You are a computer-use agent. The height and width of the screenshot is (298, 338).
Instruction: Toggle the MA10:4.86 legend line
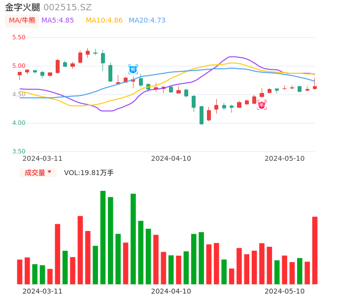[104, 21]
